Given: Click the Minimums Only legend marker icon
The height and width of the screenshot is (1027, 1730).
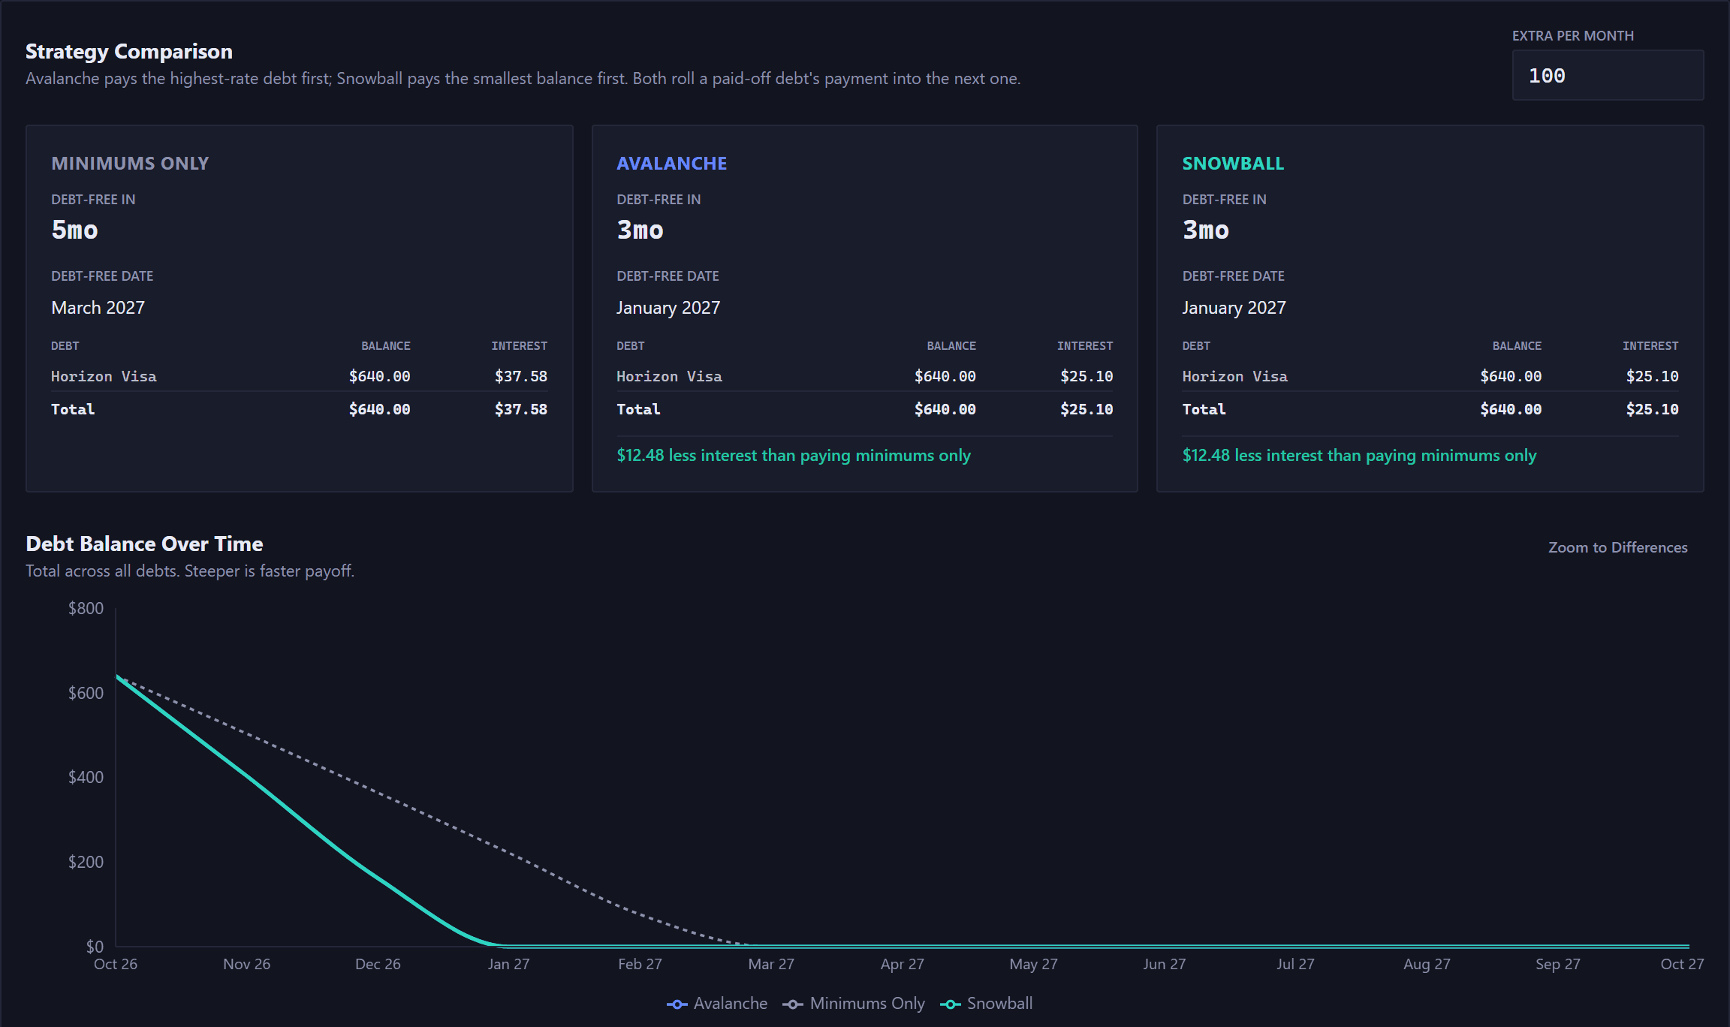Looking at the screenshot, I should coord(792,1004).
